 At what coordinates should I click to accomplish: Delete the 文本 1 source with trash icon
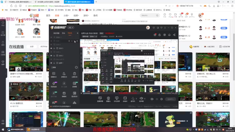tap(77, 41)
